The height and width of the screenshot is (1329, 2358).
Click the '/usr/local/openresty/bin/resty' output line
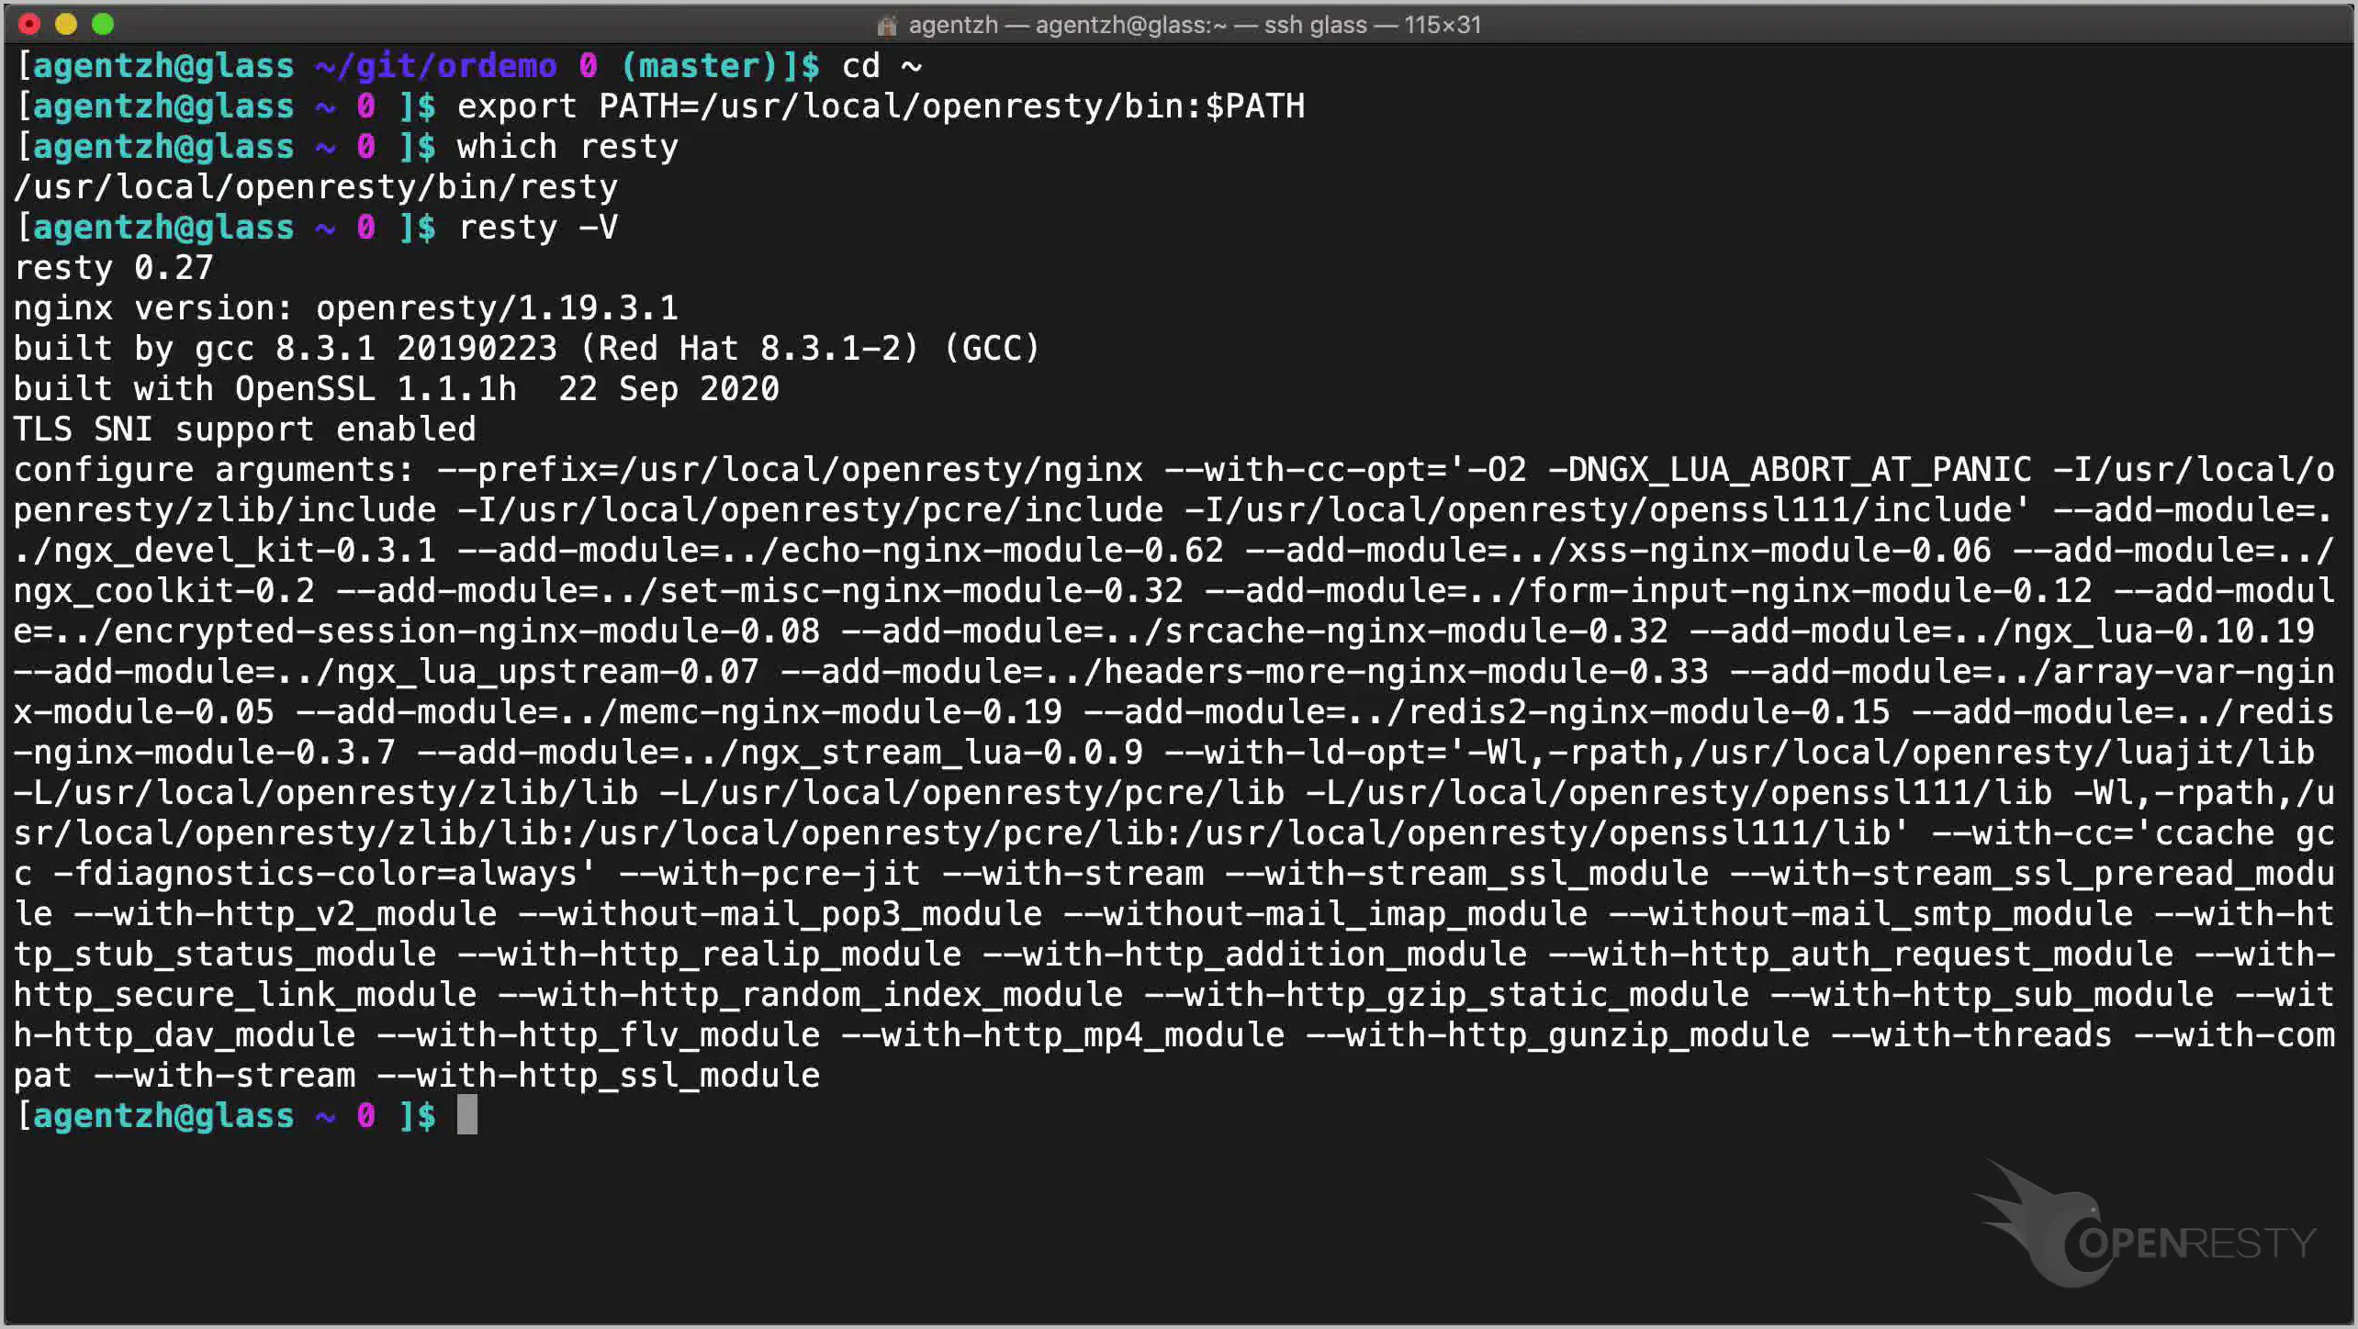click(x=316, y=186)
